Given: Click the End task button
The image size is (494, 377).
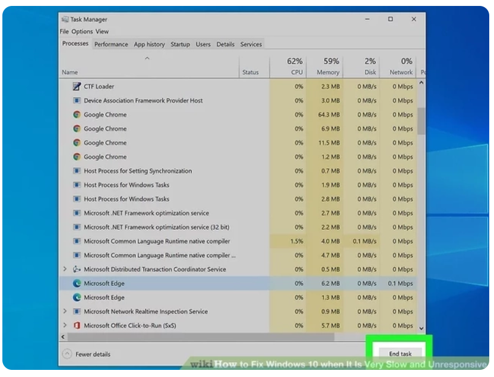Looking at the screenshot, I should (400, 354).
